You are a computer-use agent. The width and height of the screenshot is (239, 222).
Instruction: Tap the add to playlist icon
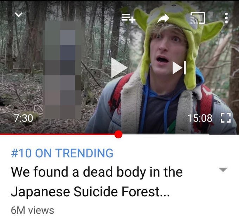(x=129, y=18)
